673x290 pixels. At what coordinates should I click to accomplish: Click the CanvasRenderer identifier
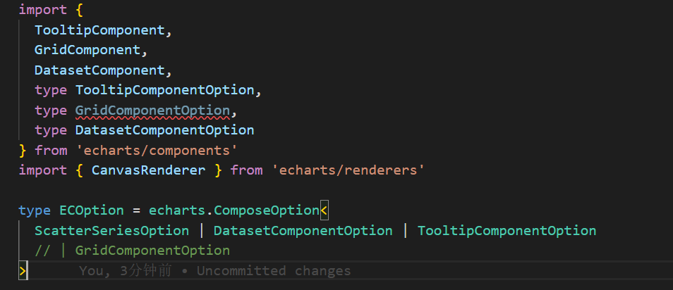(x=148, y=170)
